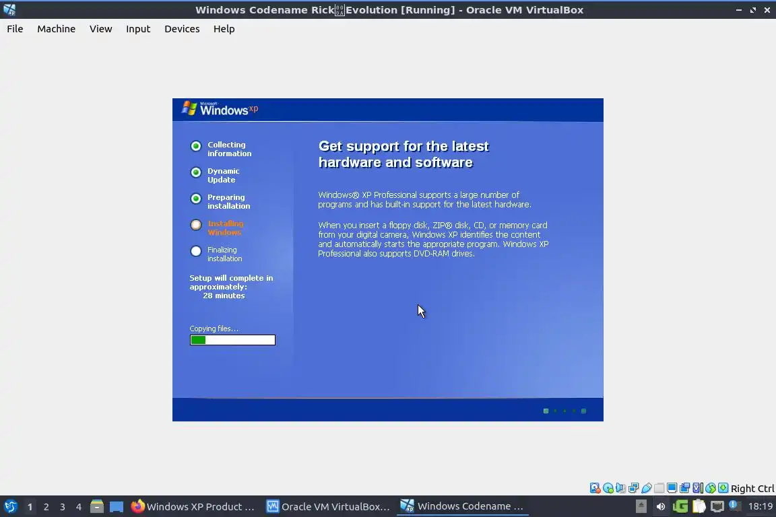This screenshot has width=776, height=517.
Task: Click the green G tray icon
Action: pos(680,506)
